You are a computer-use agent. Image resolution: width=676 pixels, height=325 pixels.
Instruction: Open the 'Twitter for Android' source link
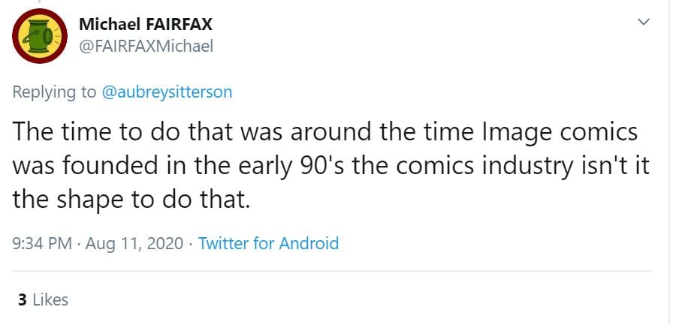[x=268, y=243]
